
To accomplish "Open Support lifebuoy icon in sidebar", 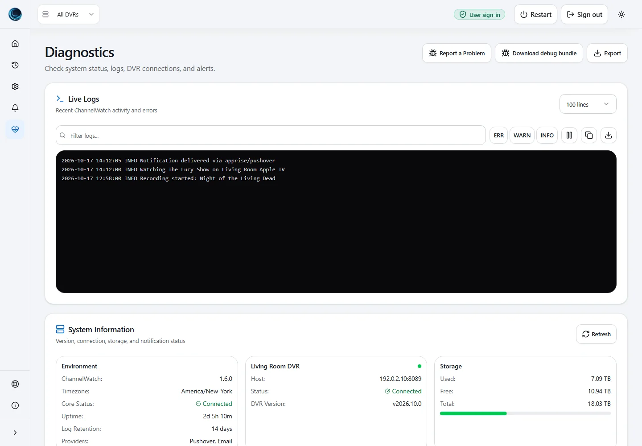I will point(15,384).
